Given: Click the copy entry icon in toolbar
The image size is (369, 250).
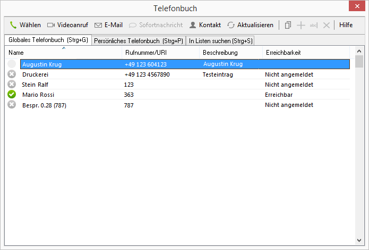Looking at the screenshot, I should pos(288,25).
